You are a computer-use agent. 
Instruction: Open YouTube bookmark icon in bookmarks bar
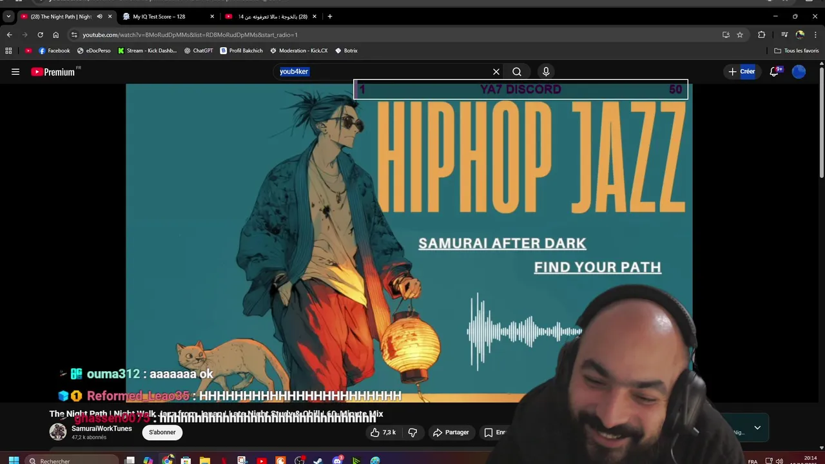pyautogui.click(x=28, y=50)
